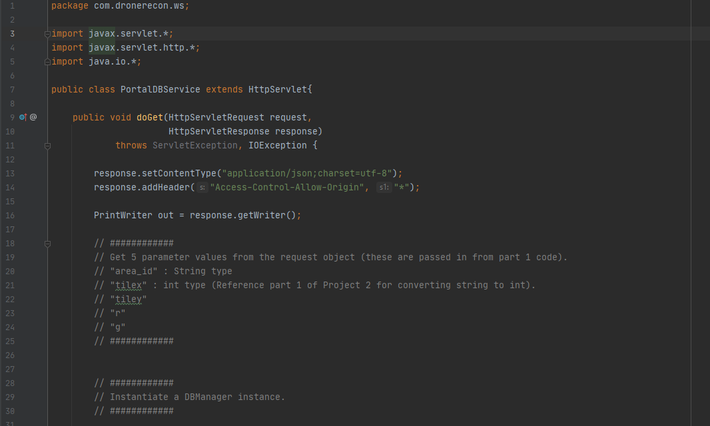
Task: Click the doGet method name
Action: click(150, 118)
